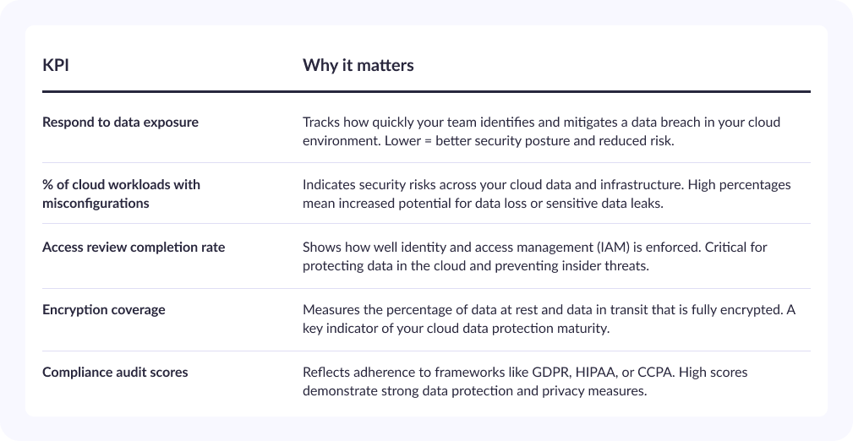Click the description about data breach tracking

[x=541, y=131]
